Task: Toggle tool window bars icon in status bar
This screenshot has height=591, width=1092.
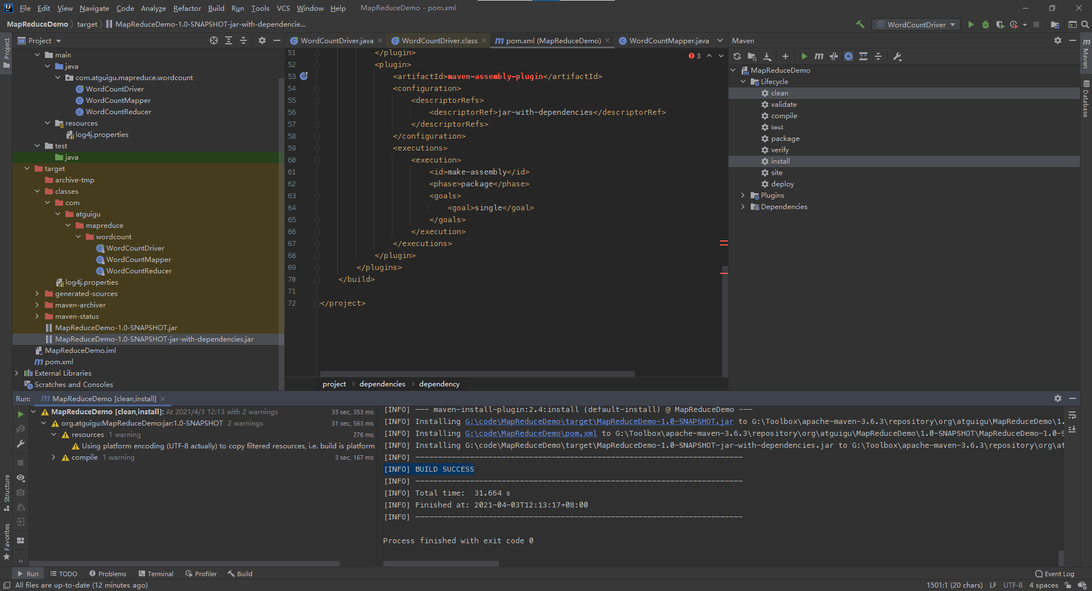Action: point(7,585)
